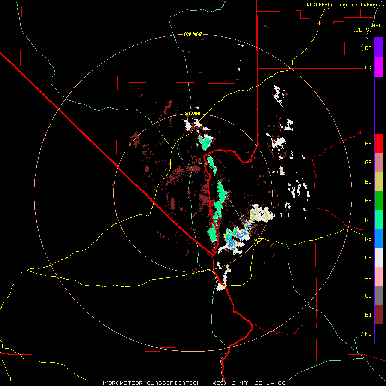Click the BD legend label
The image size is (386, 386).
[368, 182]
